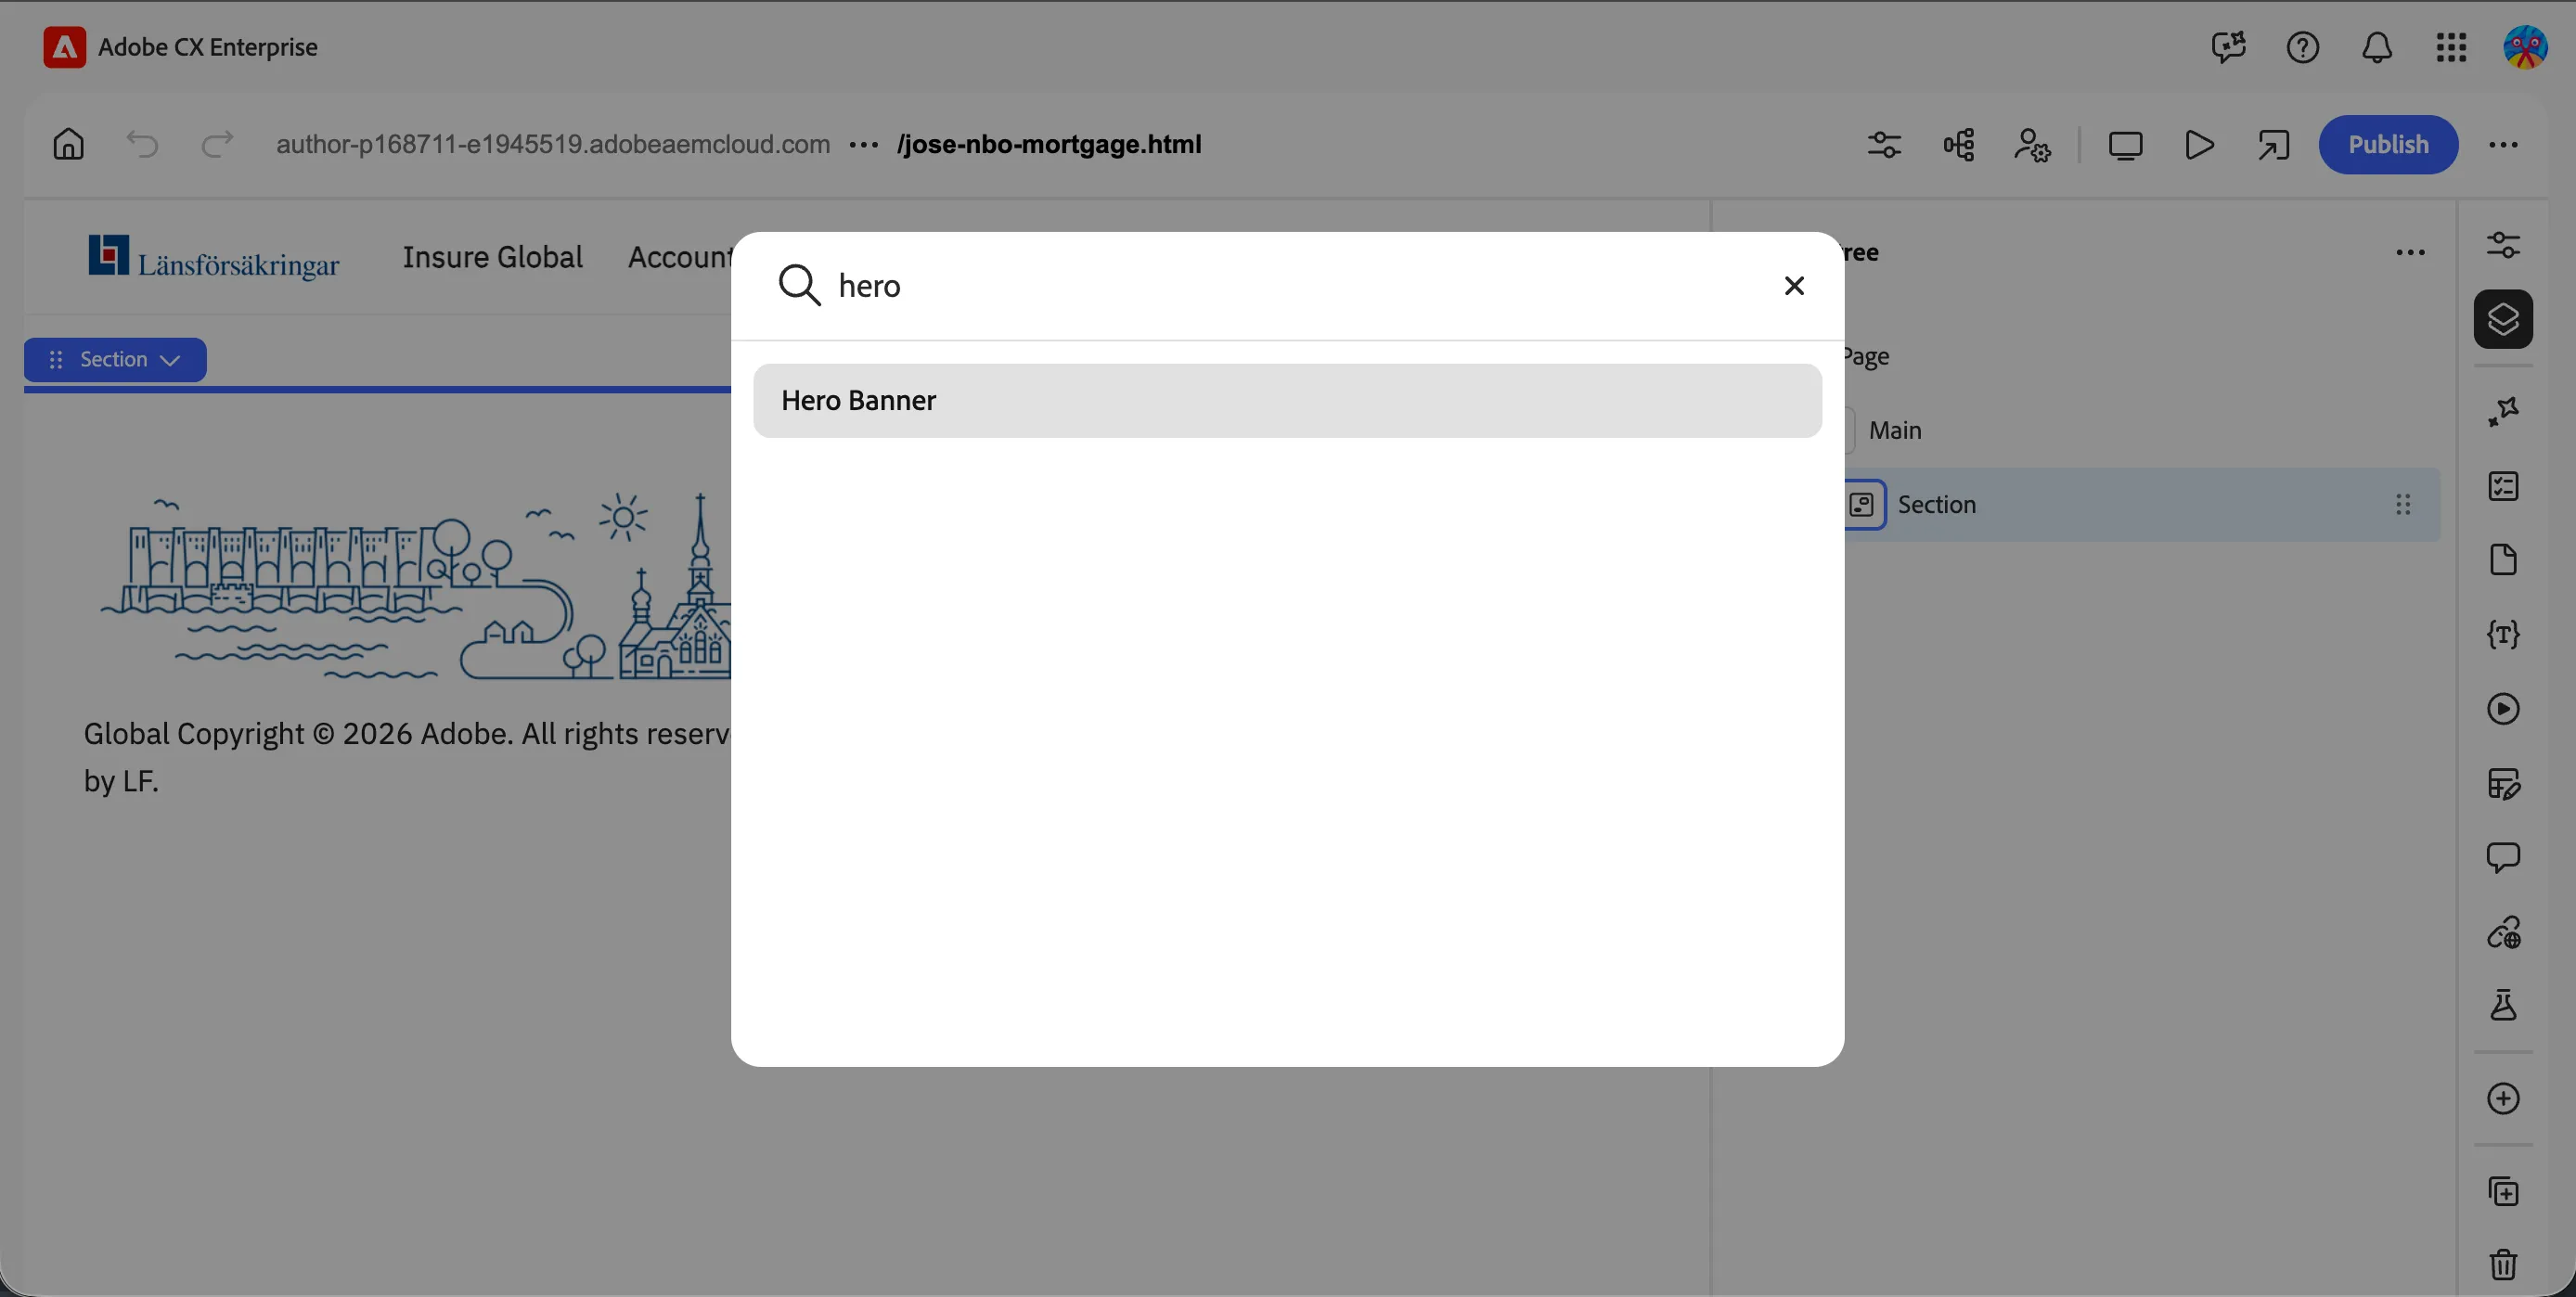2576x1297 pixels.
Task: Click the add component plus icon
Action: click(x=2503, y=1099)
